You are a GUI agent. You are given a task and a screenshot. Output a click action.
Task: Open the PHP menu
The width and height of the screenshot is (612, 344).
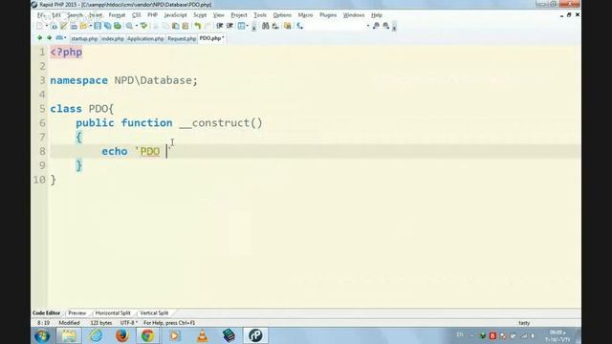click(152, 15)
